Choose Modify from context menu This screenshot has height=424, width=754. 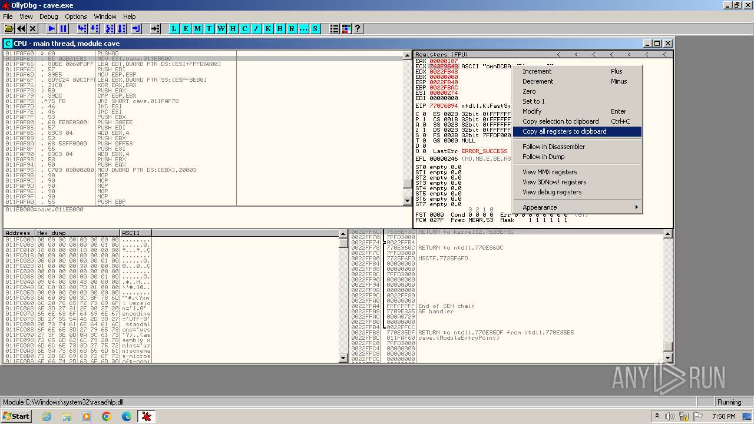pyautogui.click(x=577, y=111)
